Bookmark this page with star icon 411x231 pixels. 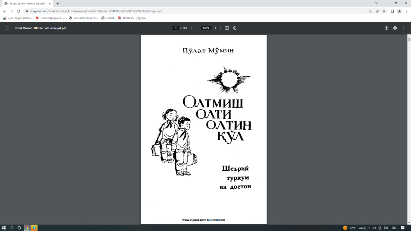pyautogui.click(x=384, y=11)
